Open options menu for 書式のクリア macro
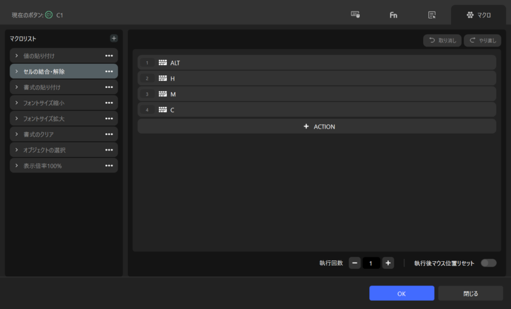Screen dimensions: 511x309 (109, 135)
